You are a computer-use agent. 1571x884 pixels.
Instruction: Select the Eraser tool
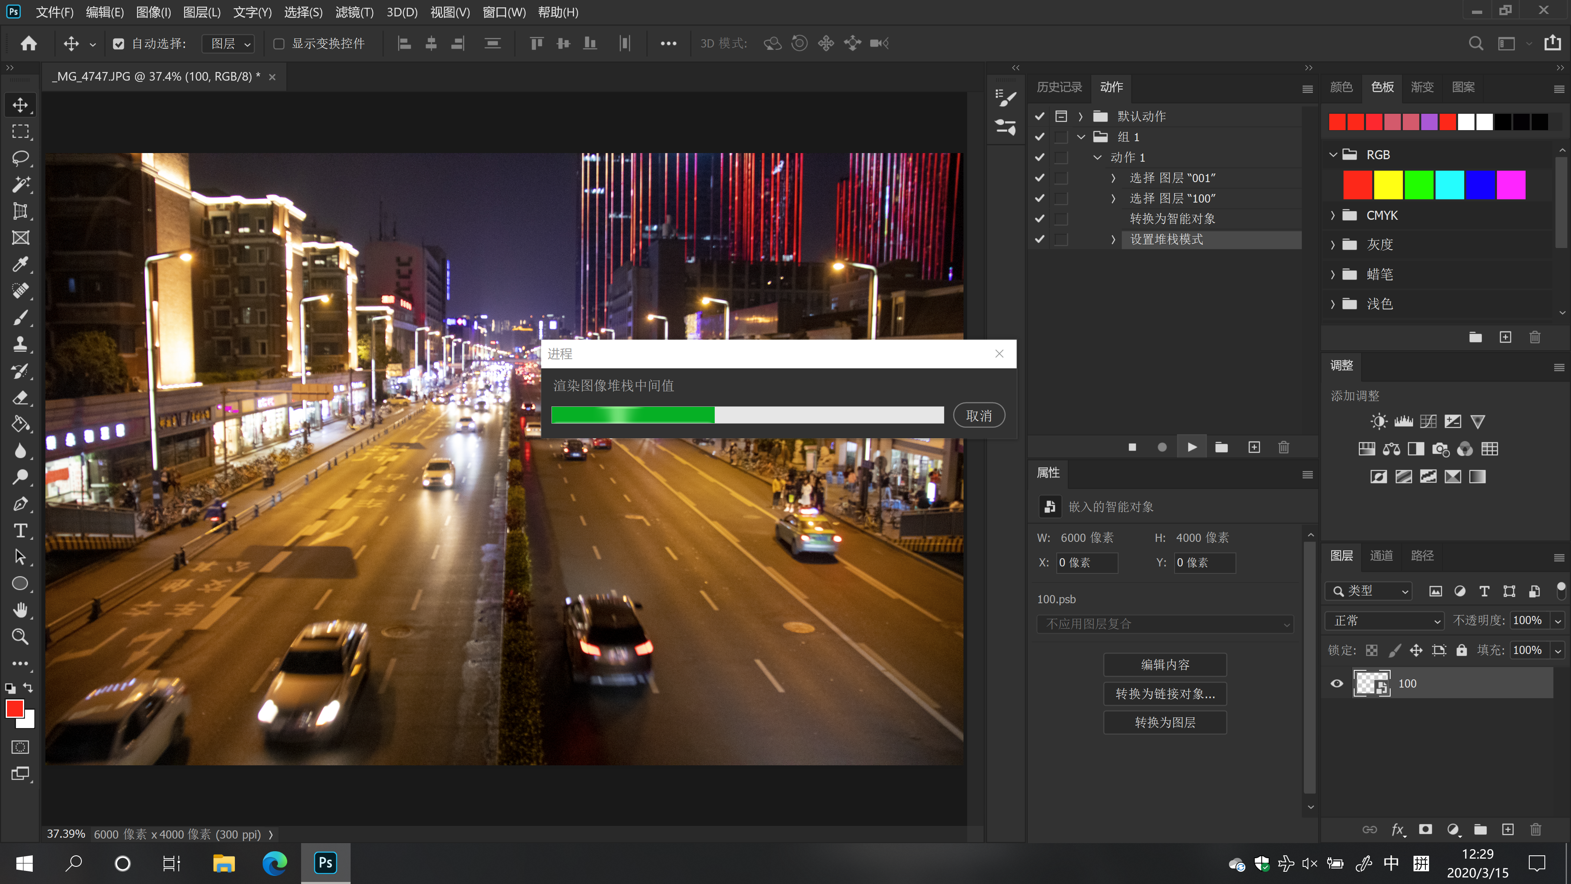pos(20,398)
